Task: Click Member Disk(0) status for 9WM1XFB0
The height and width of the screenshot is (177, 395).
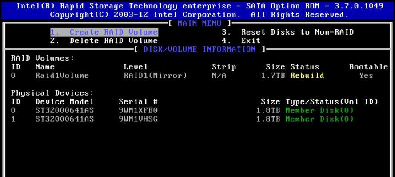Action: click(x=319, y=110)
